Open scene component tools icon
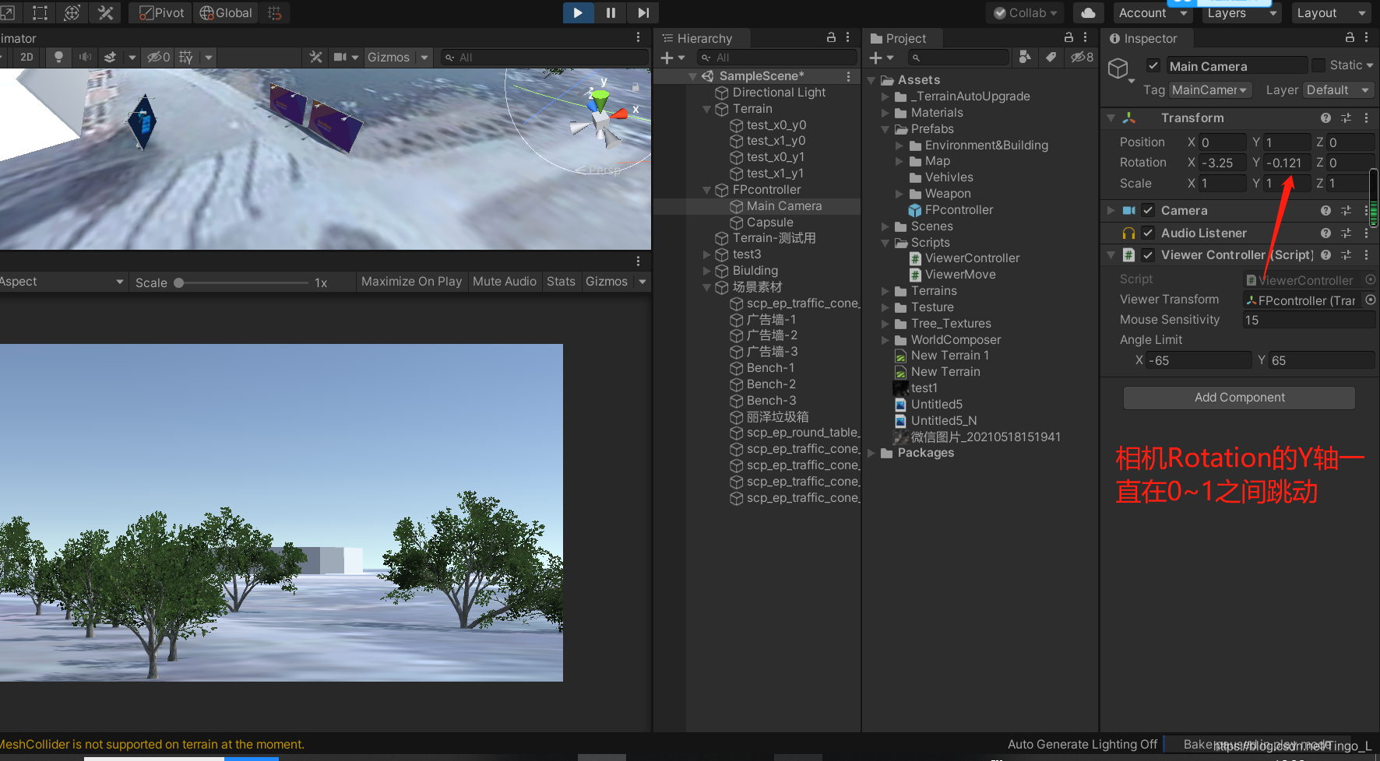1380x761 pixels. pos(315,57)
